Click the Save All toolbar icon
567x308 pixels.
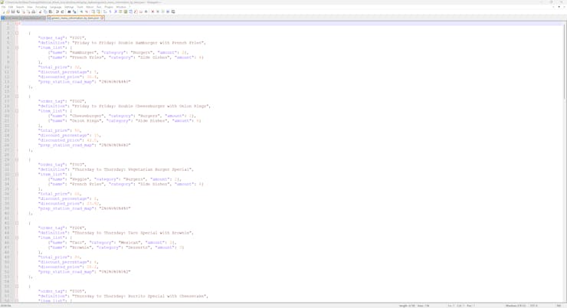(18, 11)
